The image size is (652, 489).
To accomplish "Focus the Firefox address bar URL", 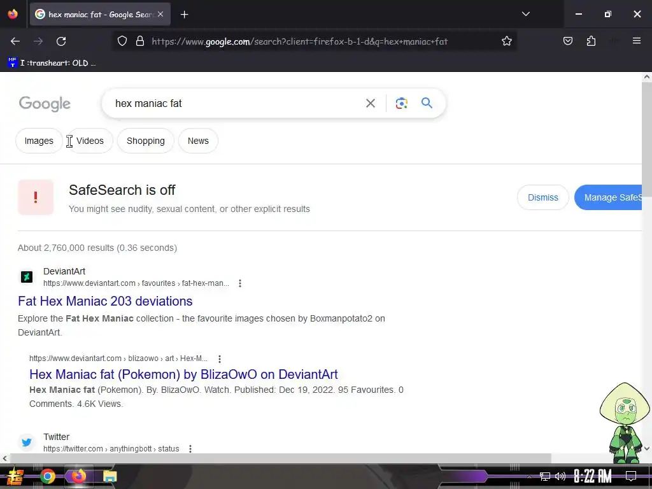I will [299, 41].
